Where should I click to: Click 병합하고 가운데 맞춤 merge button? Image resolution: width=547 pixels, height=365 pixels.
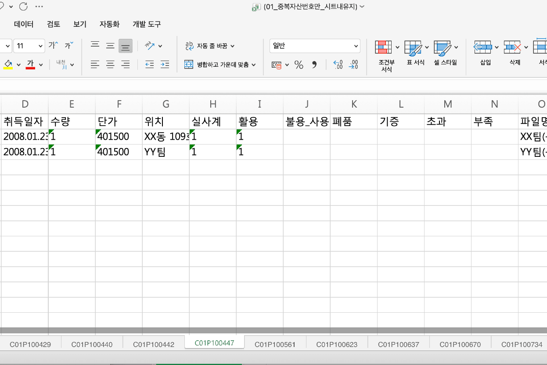point(216,65)
